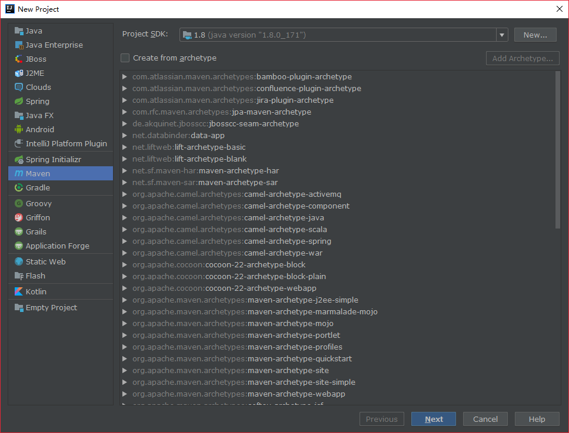Viewport: 569px width, 433px height.
Task: Select Static Web project type label
Action: 46,261
